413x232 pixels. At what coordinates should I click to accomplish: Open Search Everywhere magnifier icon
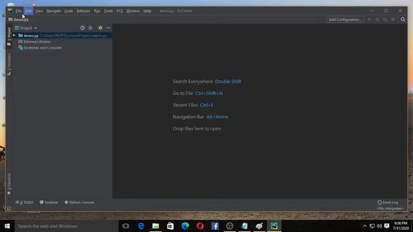(403, 19)
